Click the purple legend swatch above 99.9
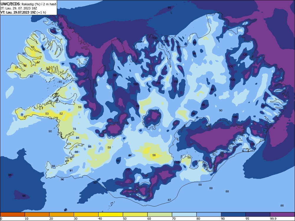This screenshot has height=221, width=295. [x=282, y=215]
